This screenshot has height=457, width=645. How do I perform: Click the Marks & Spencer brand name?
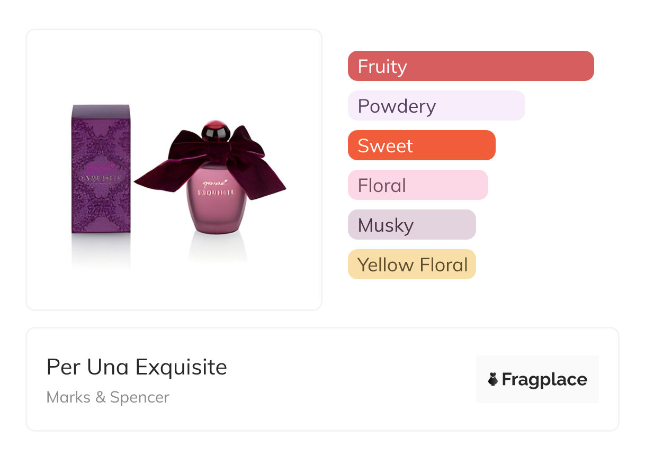[108, 397]
